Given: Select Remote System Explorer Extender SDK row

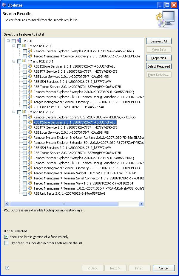Looking at the screenshot, I should click(89, 143).
